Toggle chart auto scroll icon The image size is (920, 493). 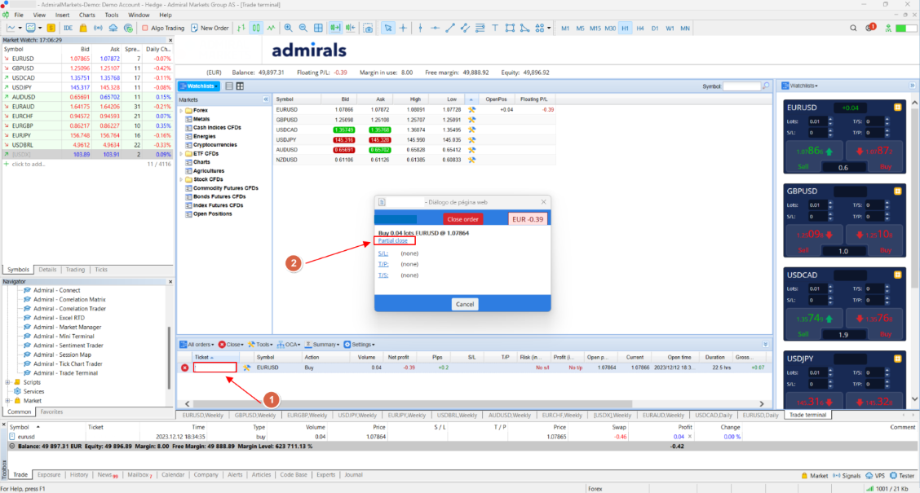pos(335,28)
